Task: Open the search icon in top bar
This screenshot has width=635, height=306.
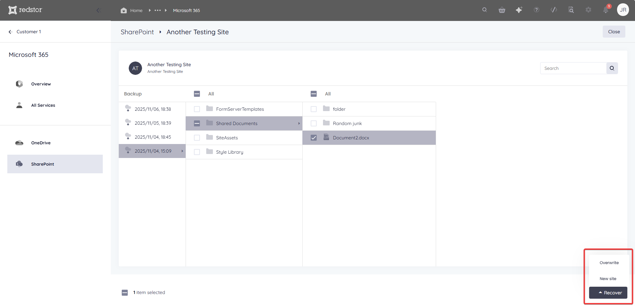Action: click(x=485, y=10)
